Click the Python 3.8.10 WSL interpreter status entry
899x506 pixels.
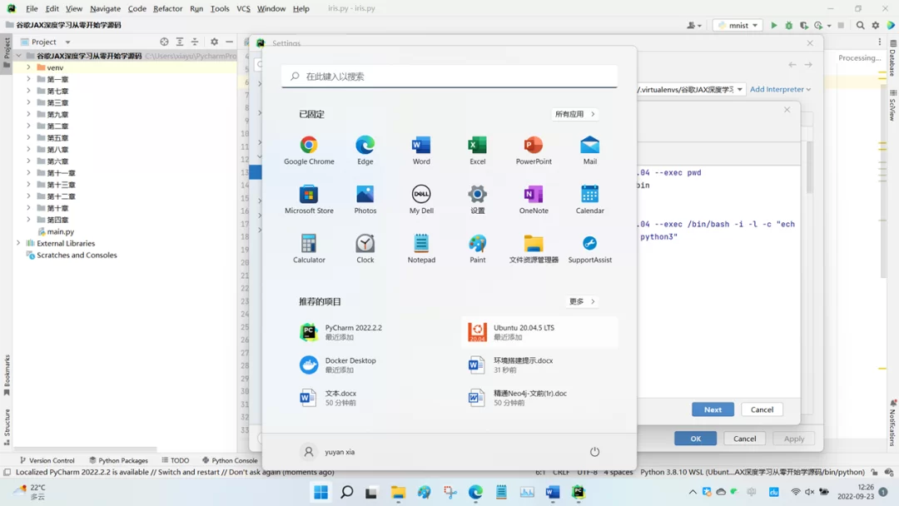pyautogui.click(x=752, y=472)
